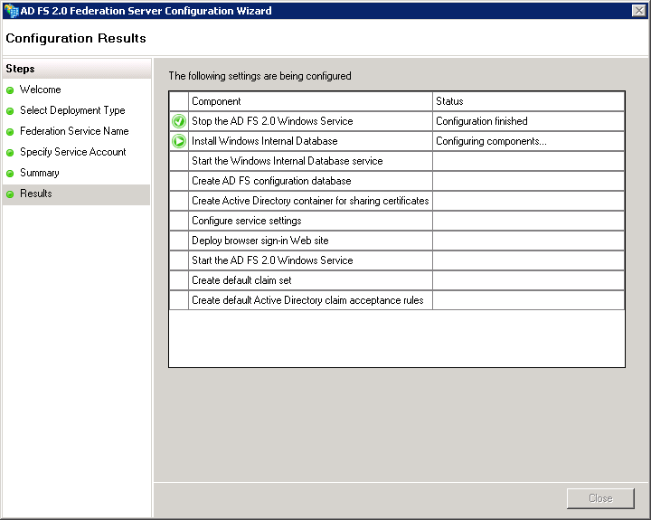Close the wizard window with X button
This screenshot has height=520, width=651.
point(639,10)
